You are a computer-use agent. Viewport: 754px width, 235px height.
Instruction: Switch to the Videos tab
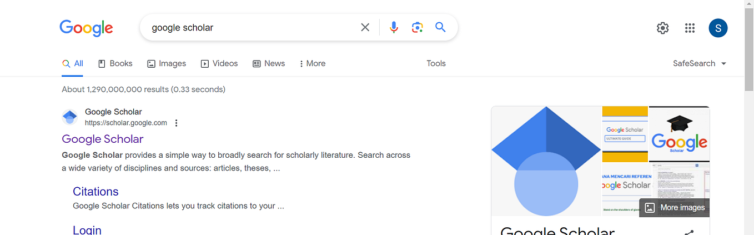coord(219,63)
